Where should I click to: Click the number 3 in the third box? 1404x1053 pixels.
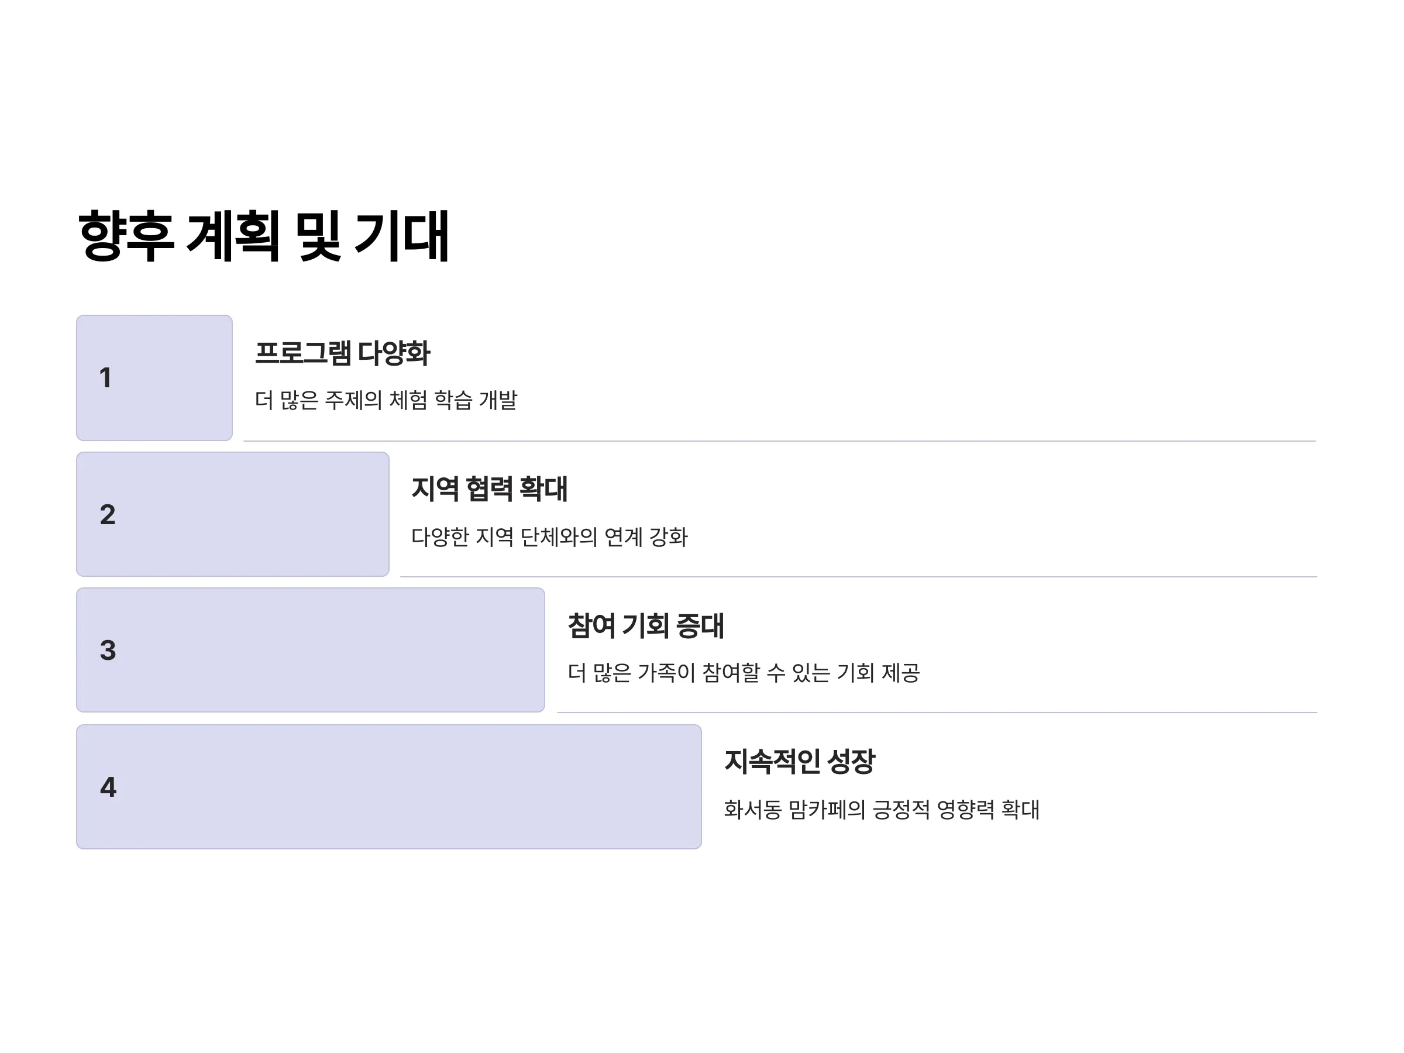[107, 650]
